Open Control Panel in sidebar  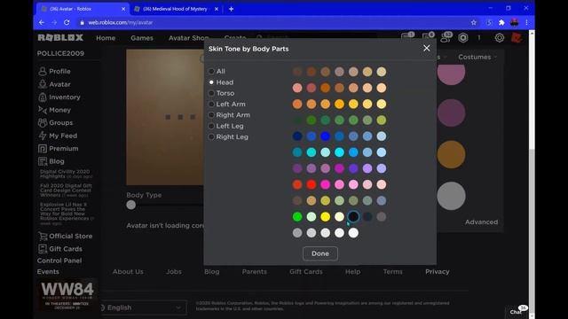coord(59,261)
